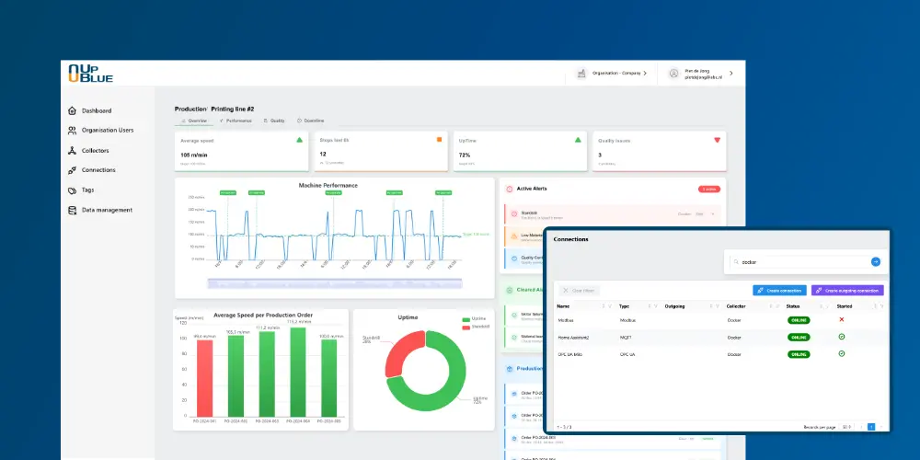Click the green check for OPC UA Milo
Screen dimensions: 920x460
[842, 353]
